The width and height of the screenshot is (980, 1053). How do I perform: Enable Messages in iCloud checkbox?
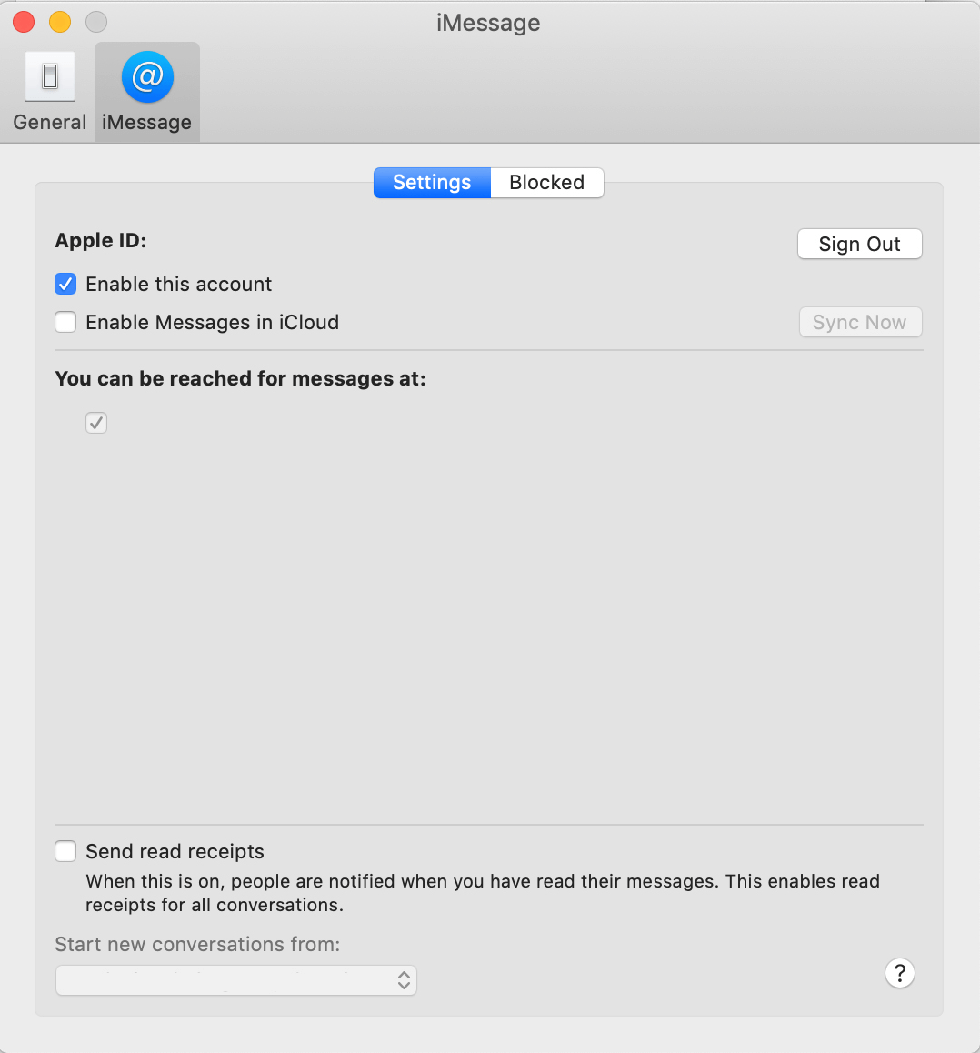tap(65, 322)
